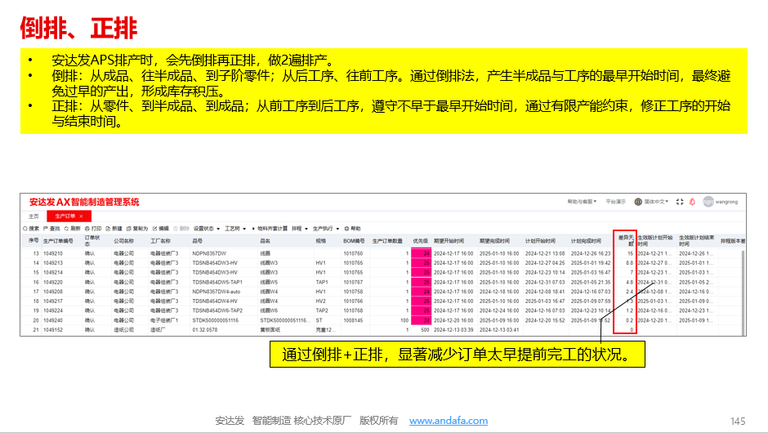Click the 查找 find toolbar icon
The image size is (768, 433).
46,229
